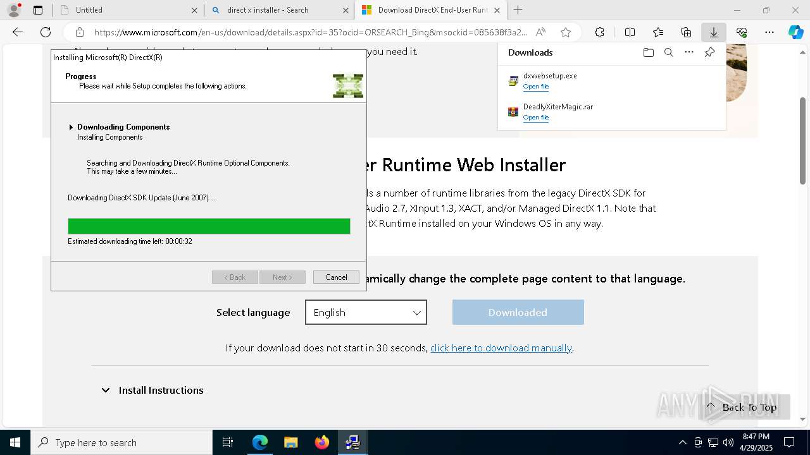
Task: Click Back To Top button
Action: (744, 407)
